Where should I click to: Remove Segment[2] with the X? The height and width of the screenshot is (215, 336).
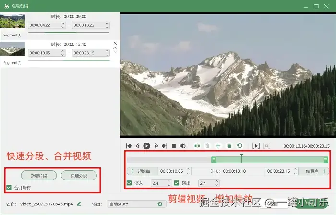coord(115,43)
